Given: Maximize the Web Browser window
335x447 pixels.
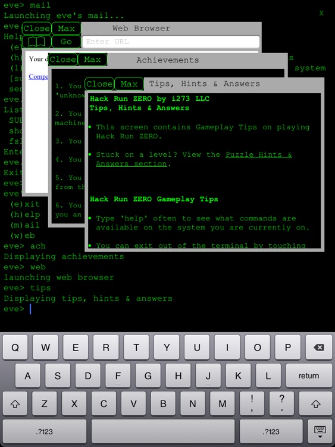Looking at the screenshot, I should [66, 29].
